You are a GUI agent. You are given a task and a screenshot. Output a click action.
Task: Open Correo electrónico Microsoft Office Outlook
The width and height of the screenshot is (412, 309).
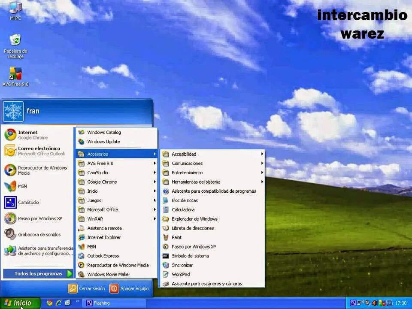coord(37,151)
